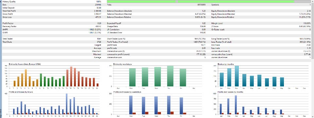Select the consecutive wins ($) label

116,51
